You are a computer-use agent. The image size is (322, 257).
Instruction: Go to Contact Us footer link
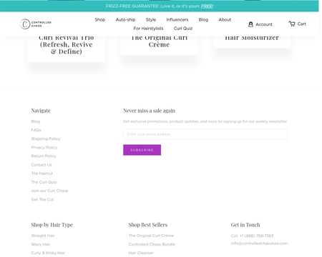pos(42,165)
